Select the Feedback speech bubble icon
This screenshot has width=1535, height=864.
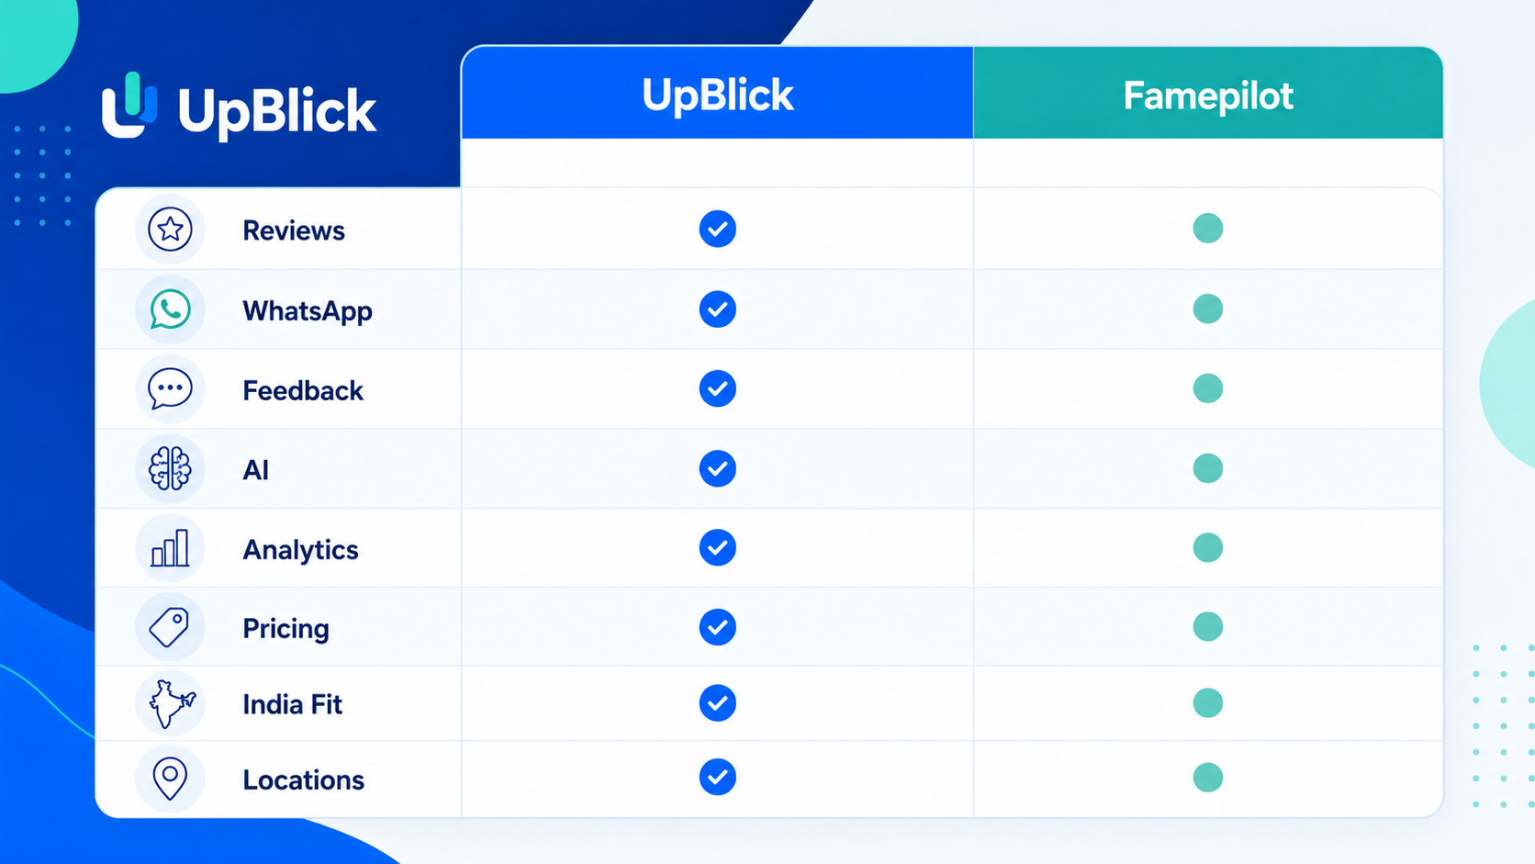pyautogui.click(x=170, y=389)
